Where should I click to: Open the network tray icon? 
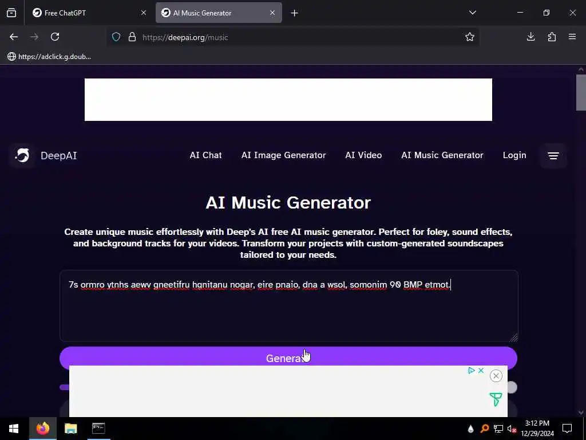[x=498, y=429]
